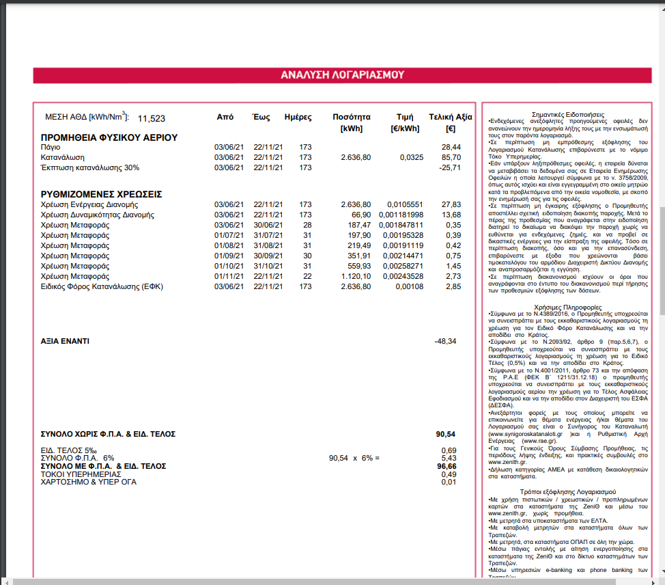Screen dimensions: 665x585
Task: Click the Από column header
Action: (225, 117)
